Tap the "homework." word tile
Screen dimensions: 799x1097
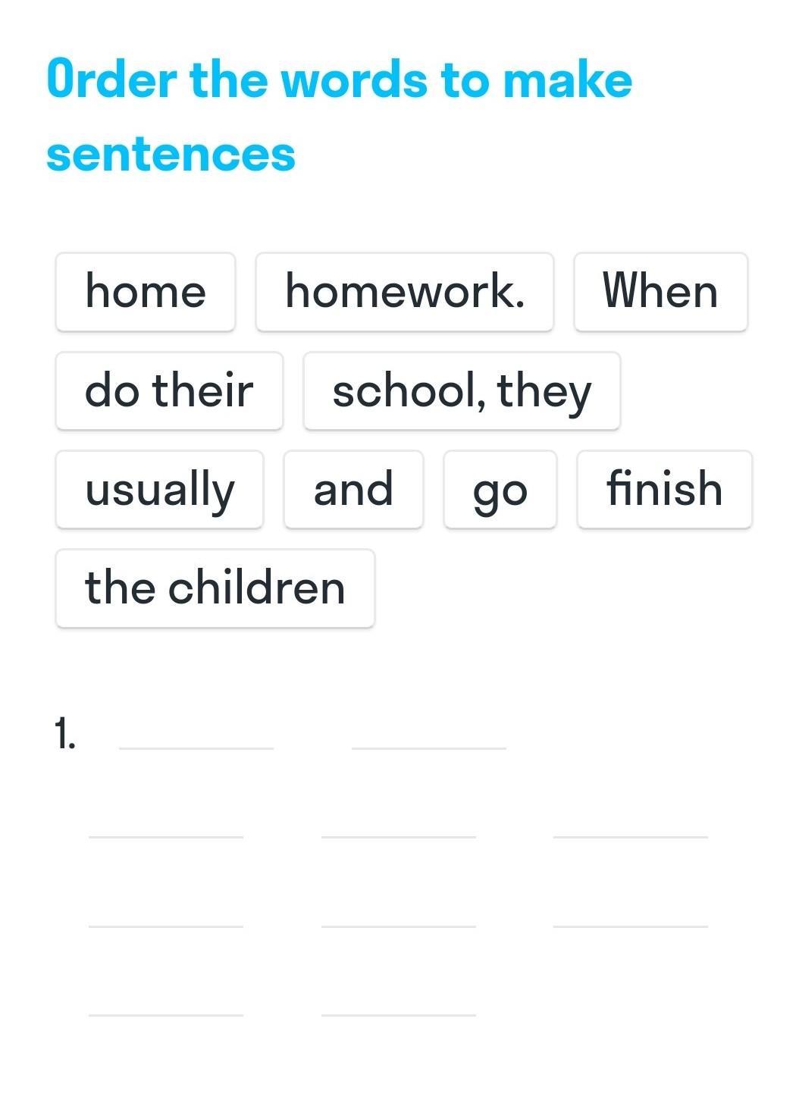[404, 292]
